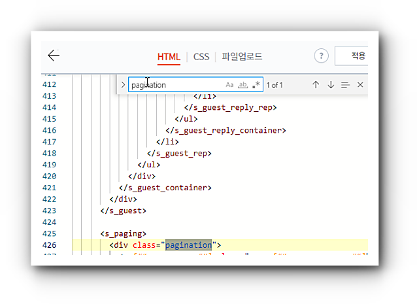Screen dimensions: 417x304
Task: Go to previous match with up arrow
Action: (x=316, y=85)
